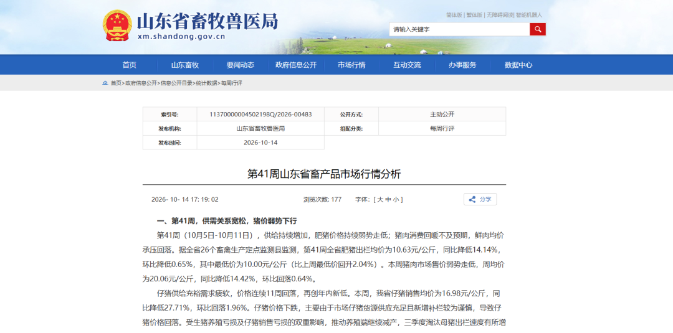Click the view count 浏览次数: 177
The width and height of the screenshot is (673, 333).
pos(322,200)
